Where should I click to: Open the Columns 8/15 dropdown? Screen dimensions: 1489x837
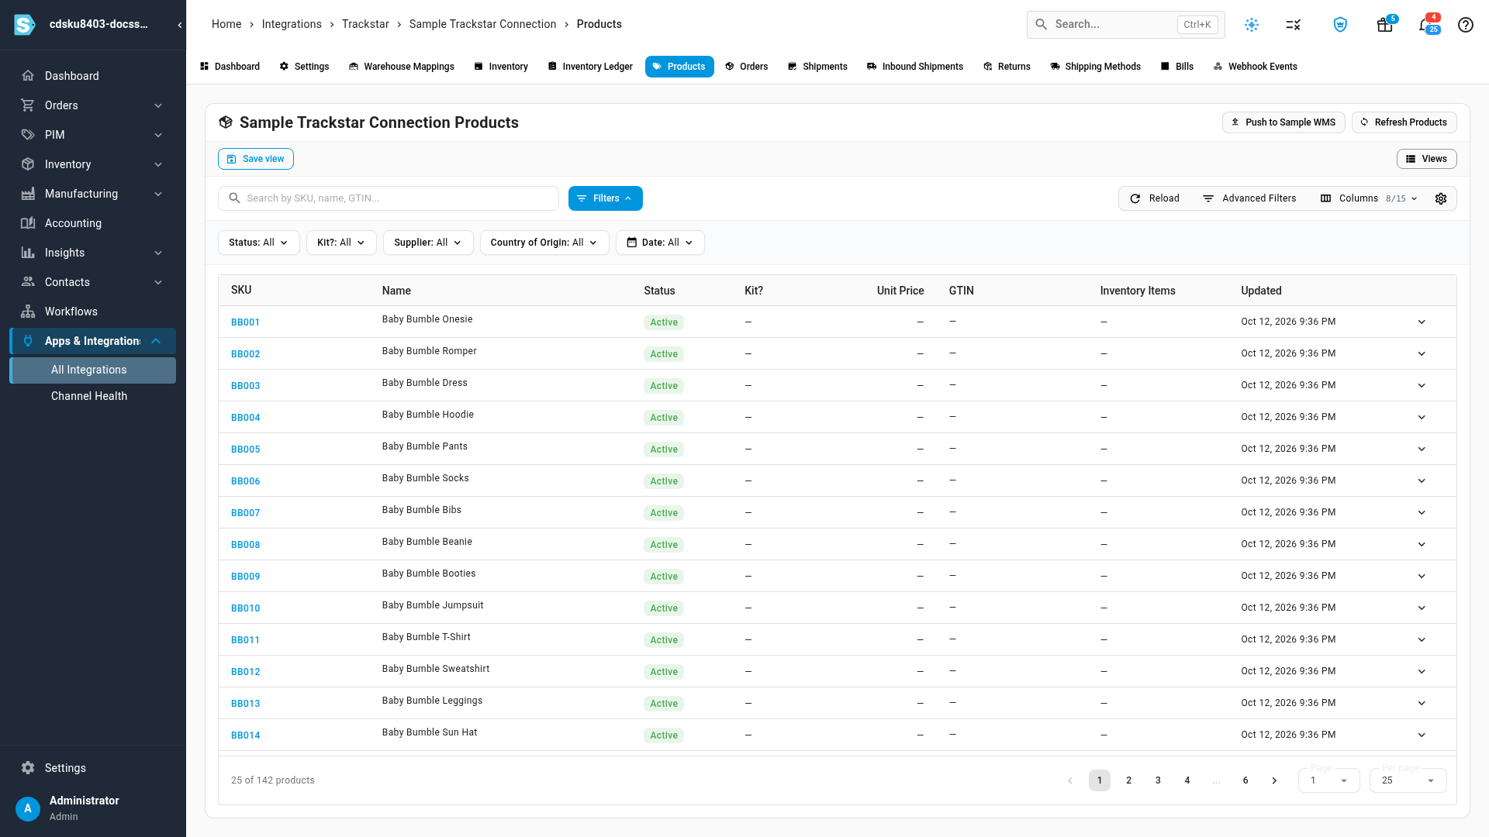(x=1370, y=198)
